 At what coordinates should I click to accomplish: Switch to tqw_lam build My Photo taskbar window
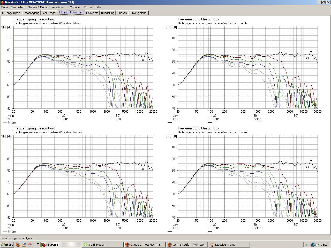click(x=187, y=245)
